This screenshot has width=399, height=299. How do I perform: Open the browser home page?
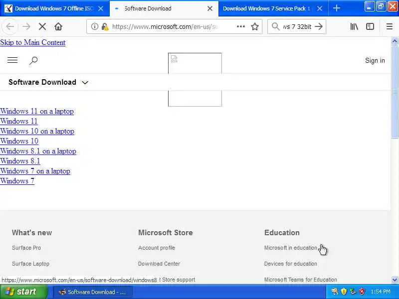tap(58, 26)
